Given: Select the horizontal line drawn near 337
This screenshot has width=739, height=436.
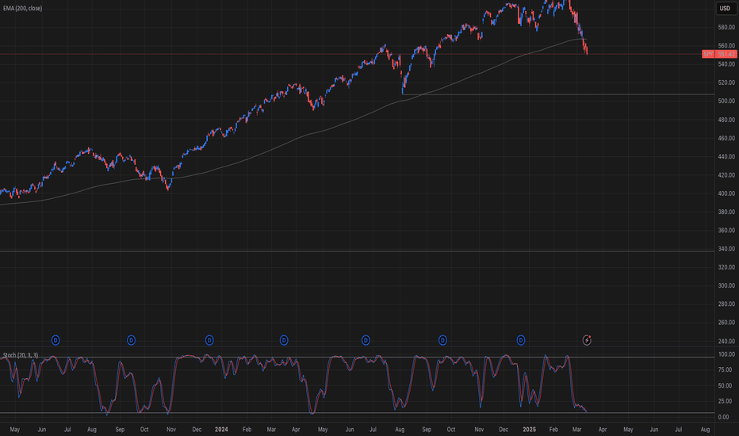Looking at the screenshot, I should (x=358, y=251).
